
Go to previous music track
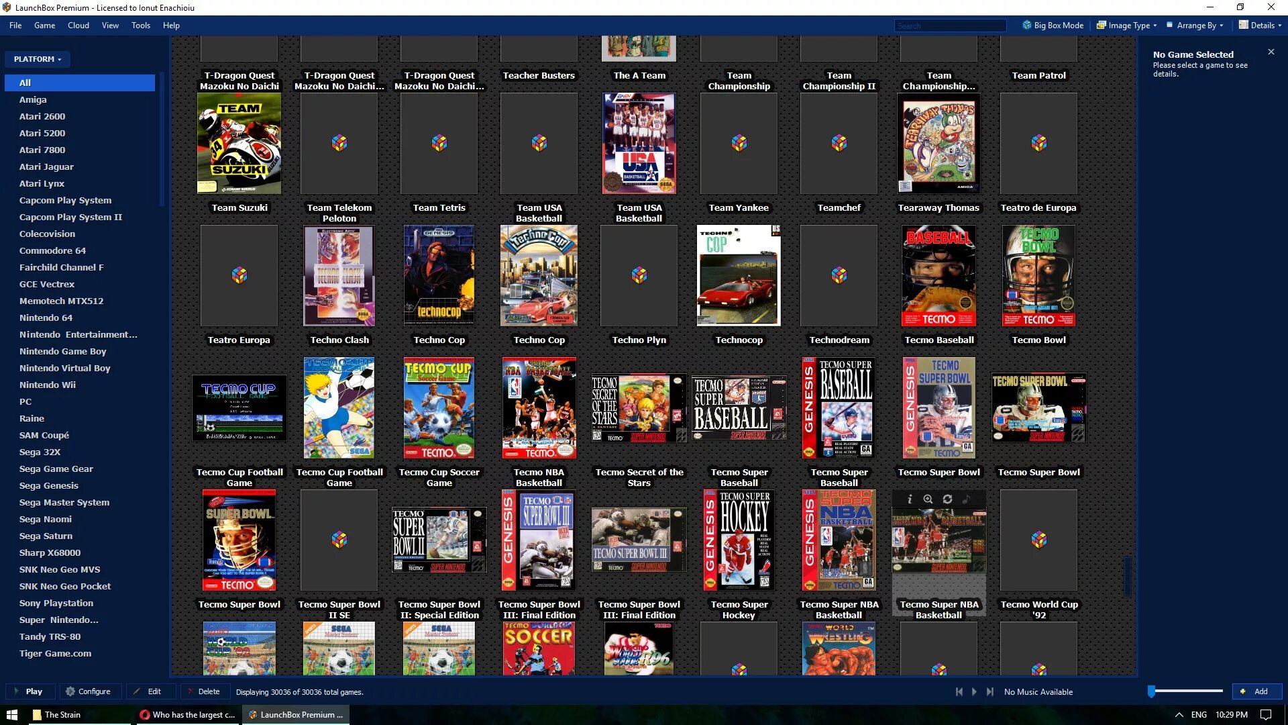point(959,691)
